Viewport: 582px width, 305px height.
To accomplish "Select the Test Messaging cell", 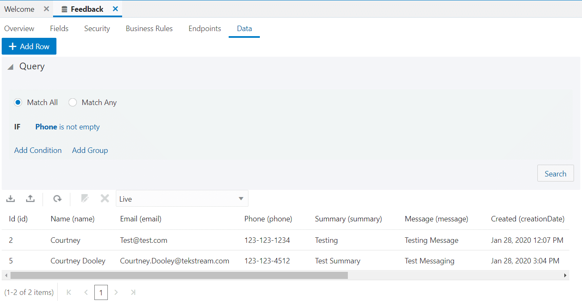I will pos(430,261).
